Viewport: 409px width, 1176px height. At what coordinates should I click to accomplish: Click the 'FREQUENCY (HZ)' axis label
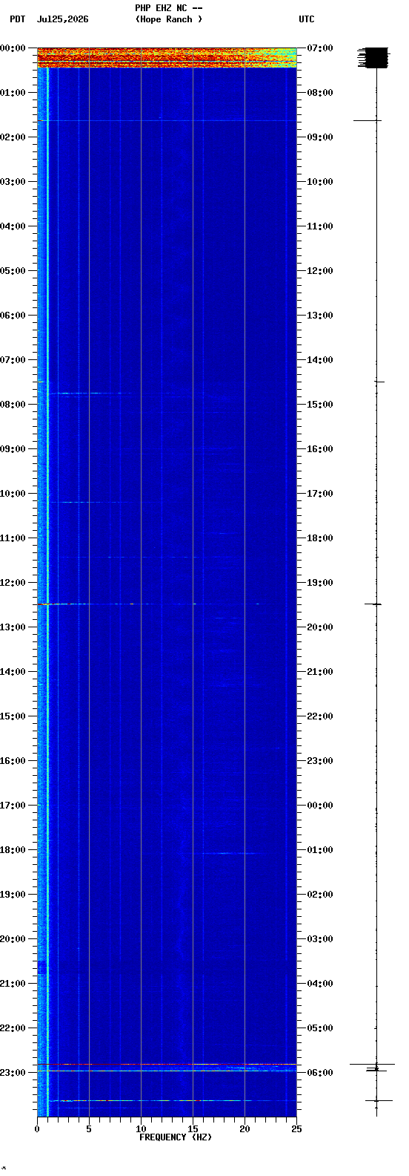pos(176,1137)
